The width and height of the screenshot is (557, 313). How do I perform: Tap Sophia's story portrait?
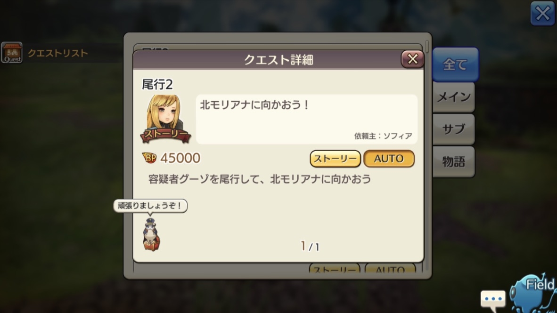pos(165,119)
